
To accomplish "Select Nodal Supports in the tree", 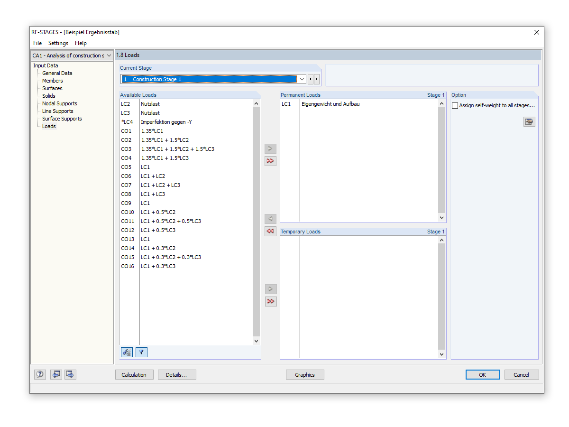I will pyautogui.click(x=60, y=103).
